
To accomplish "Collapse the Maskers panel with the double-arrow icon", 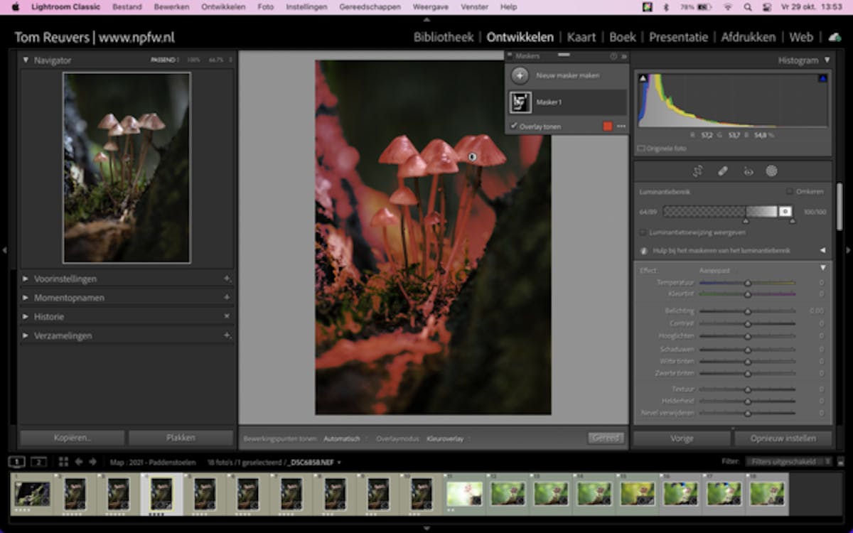I will [624, 56].
